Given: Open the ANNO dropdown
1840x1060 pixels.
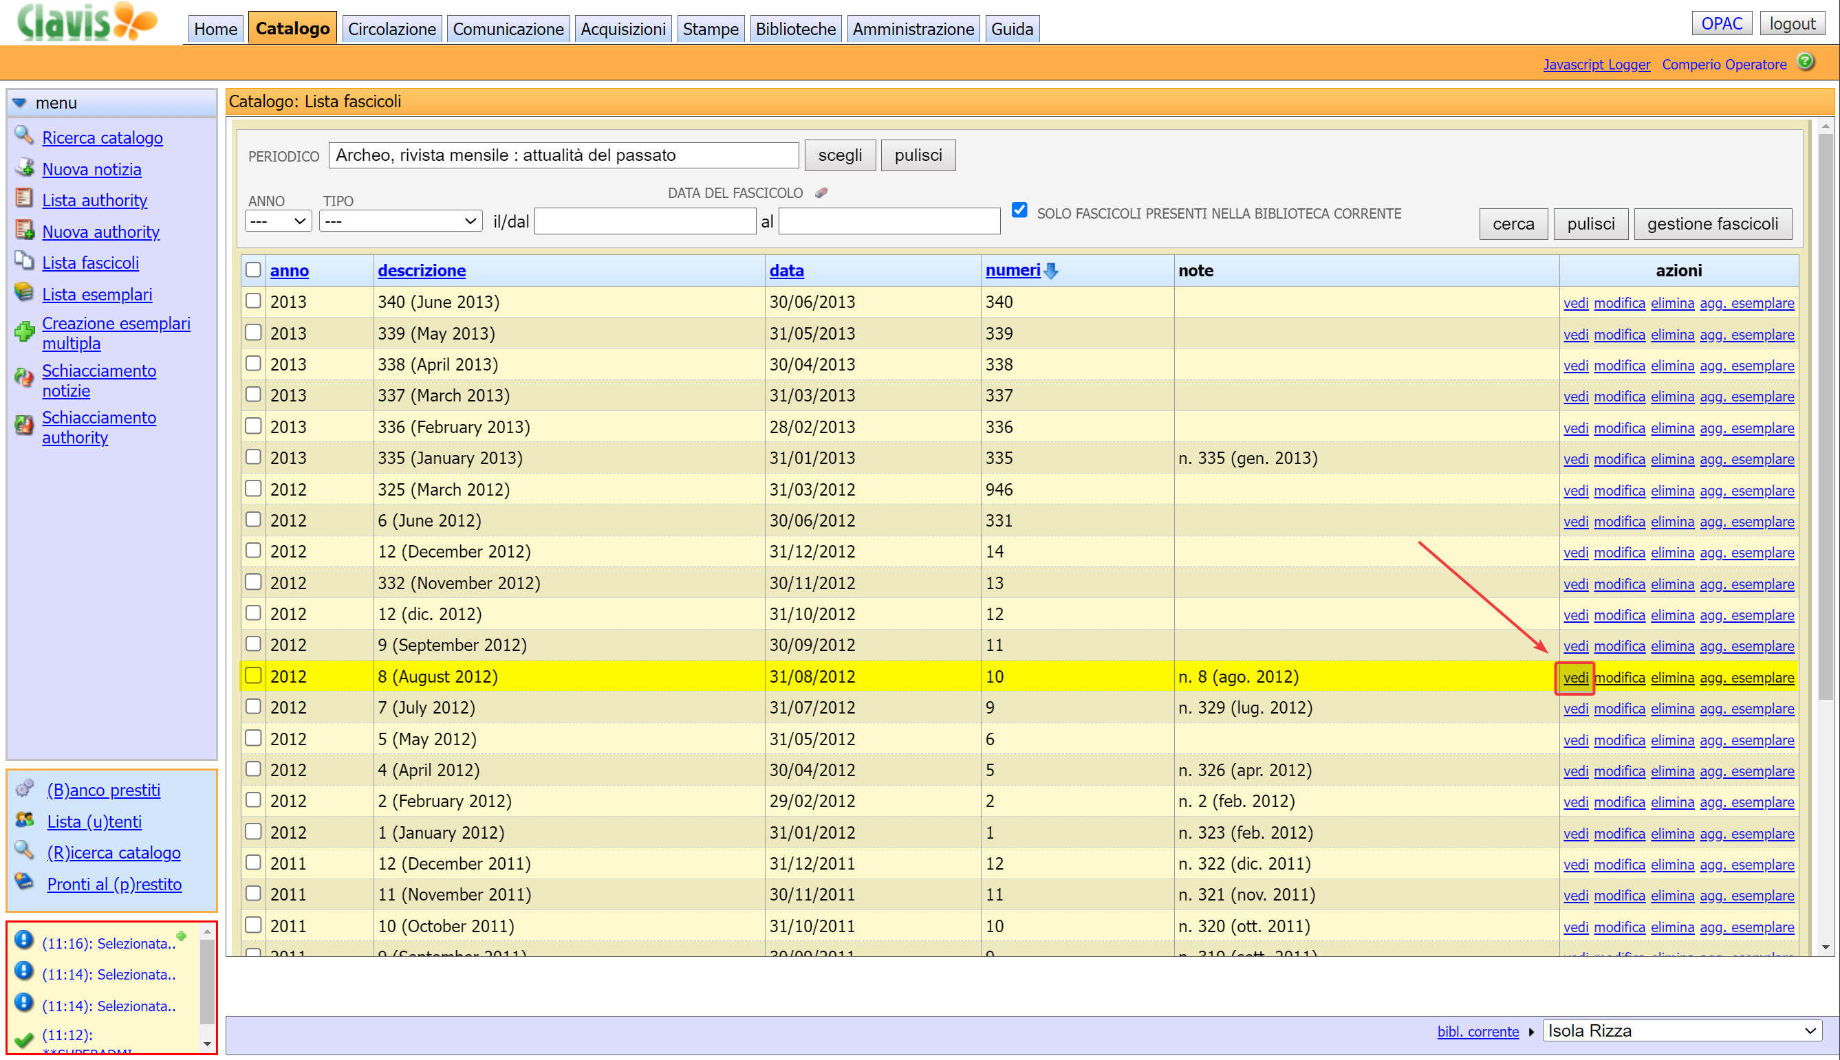Looking at the screenshot, I should (279, 221).
